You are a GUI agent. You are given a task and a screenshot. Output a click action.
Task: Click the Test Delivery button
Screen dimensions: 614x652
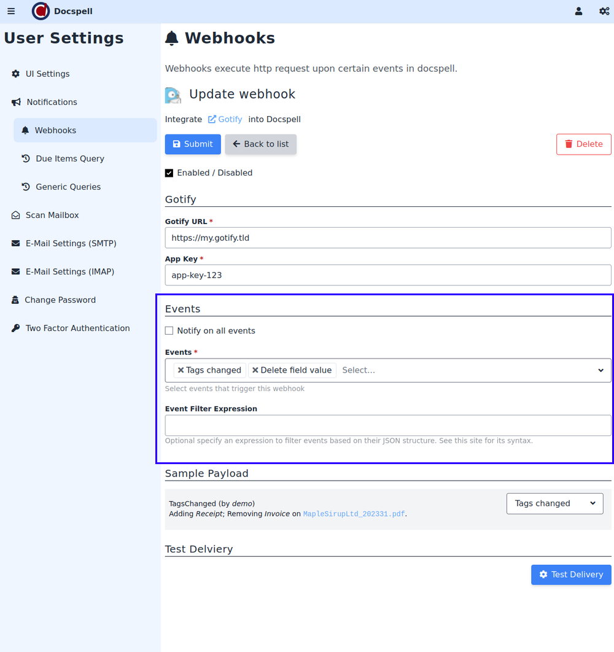click(570, 575)
